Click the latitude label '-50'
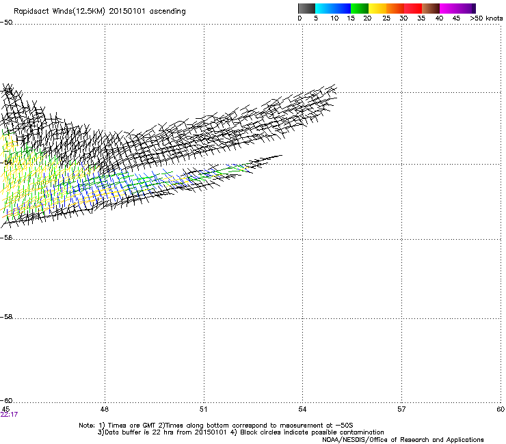Image resolution: width=506 pixels, height=444 pixels. click(6, 23)
